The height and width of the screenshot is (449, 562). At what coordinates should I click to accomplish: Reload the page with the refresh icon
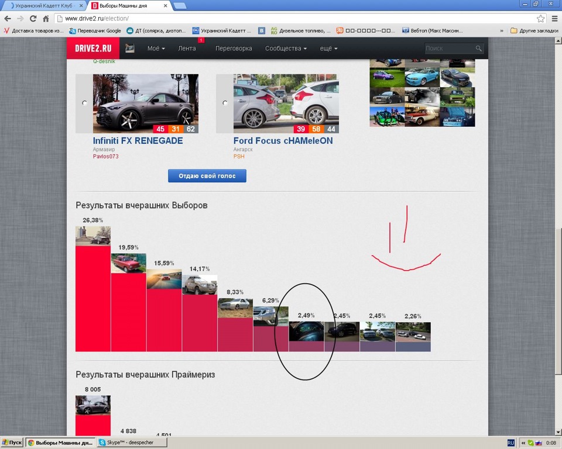click(x=33, y=19)
